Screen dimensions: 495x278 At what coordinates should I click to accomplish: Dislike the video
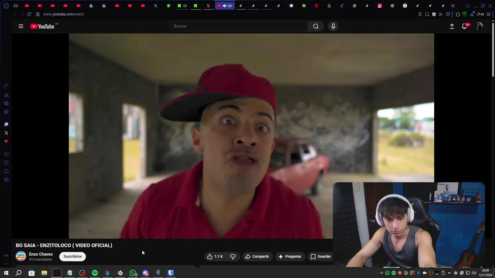(x=233, y=256)
